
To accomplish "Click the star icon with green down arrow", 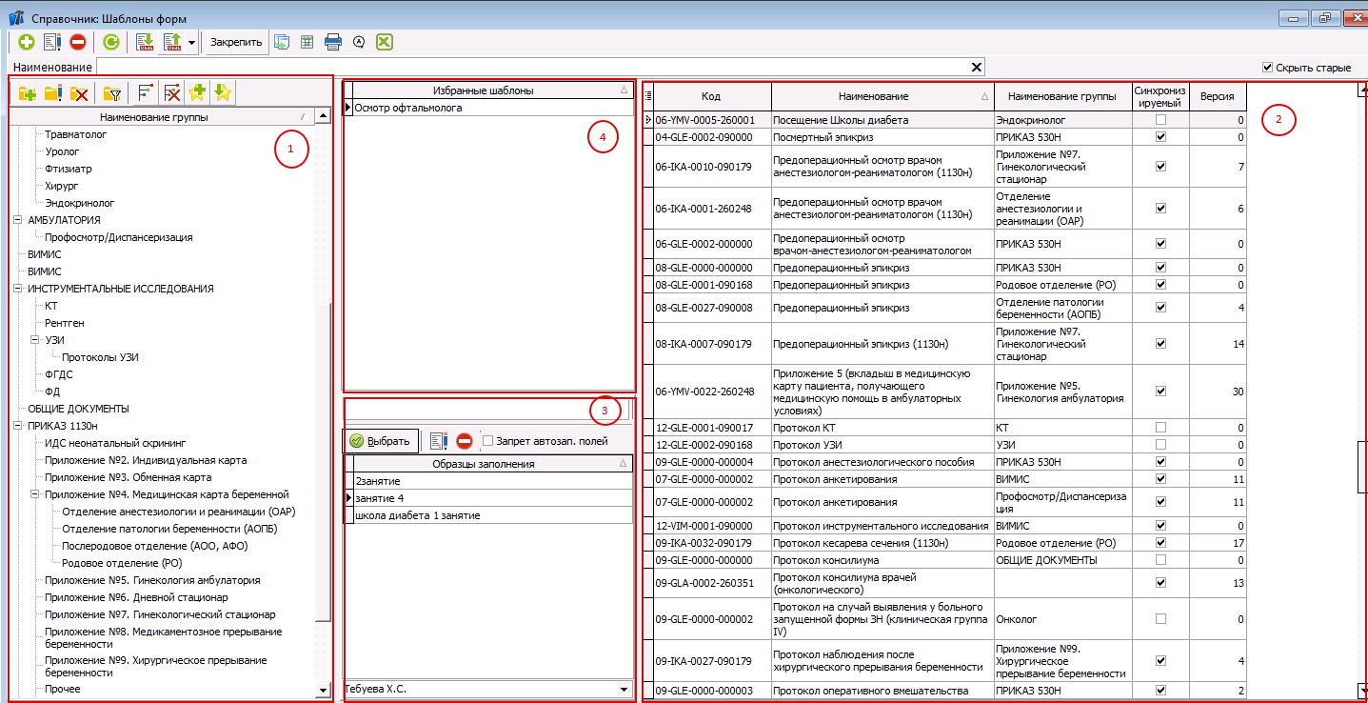I will tap(223, 92).
